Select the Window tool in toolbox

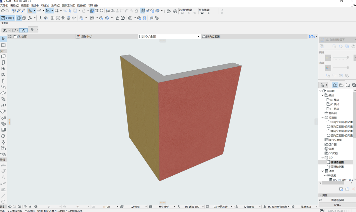coord(3,69)
